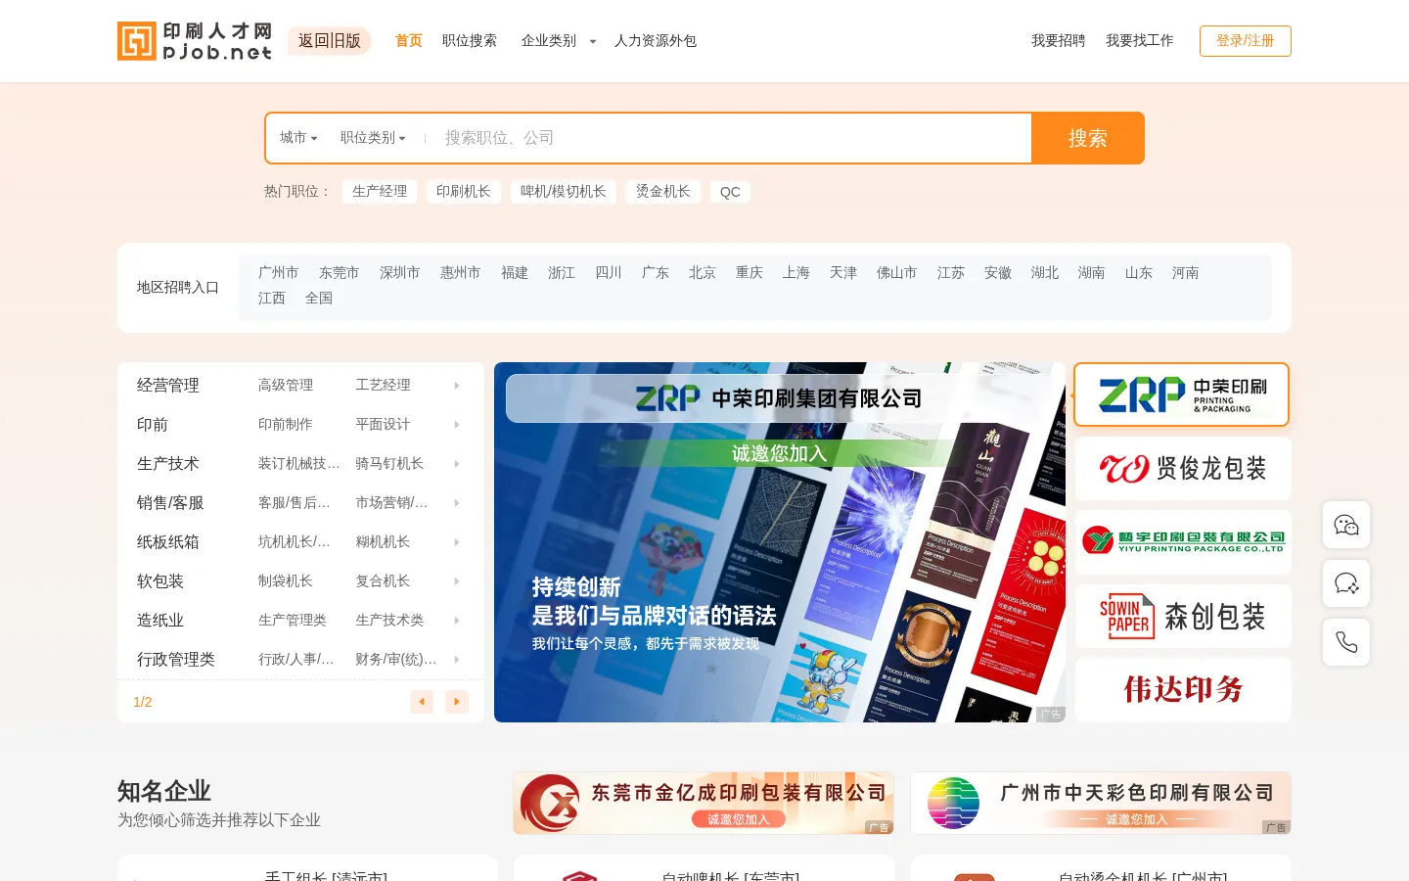The image size is (1409, 881).
Task: Open ZRP 中荣印刷 logo thumbnail
Action: click(x=1182, y=394)
